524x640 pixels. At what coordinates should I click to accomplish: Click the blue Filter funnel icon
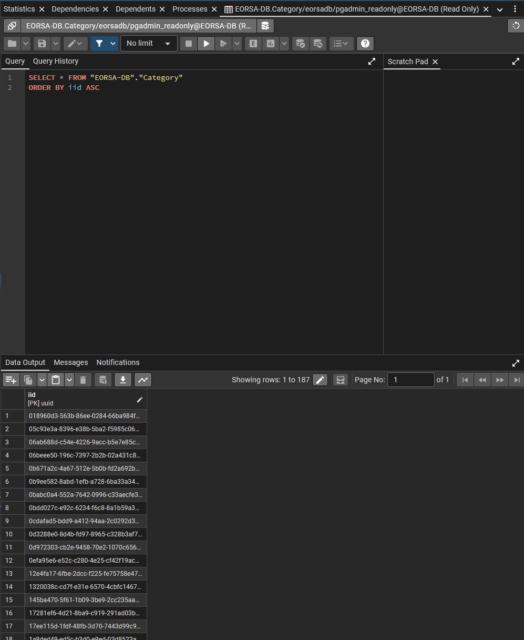click(99, 44)
